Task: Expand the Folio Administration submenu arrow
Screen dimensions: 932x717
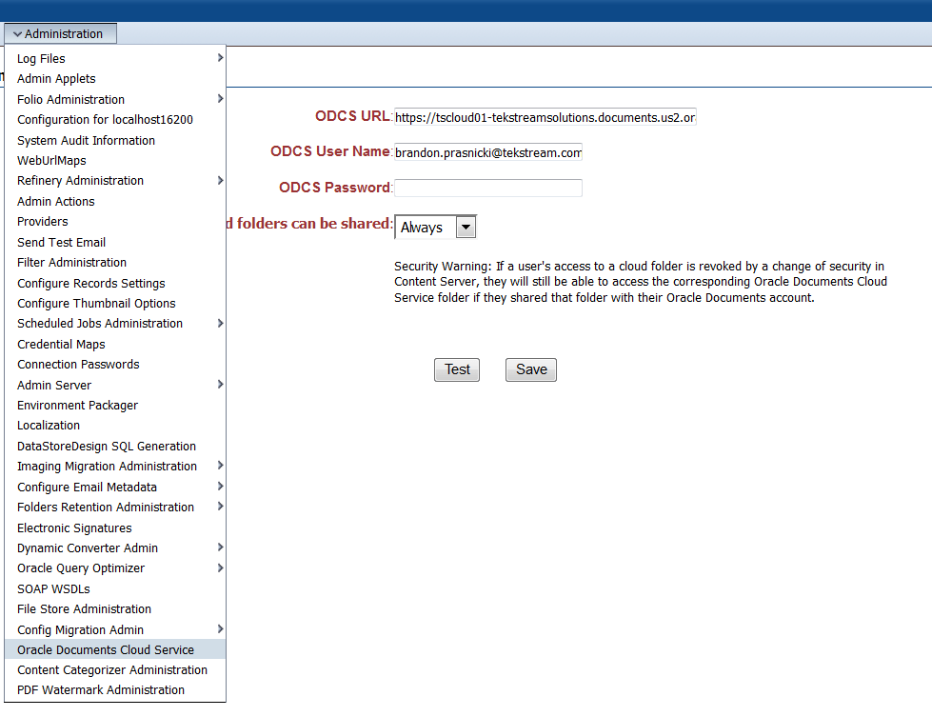Action: tap(220, 99)
